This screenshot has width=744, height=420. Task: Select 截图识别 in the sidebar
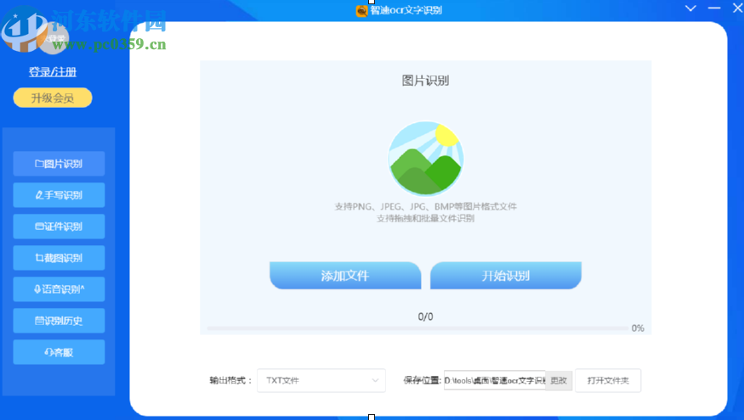[59, 258]
